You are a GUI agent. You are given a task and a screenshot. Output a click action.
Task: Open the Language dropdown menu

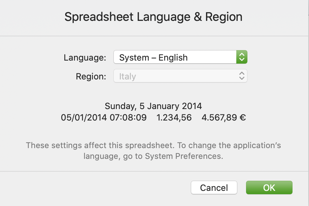[x=180, y=57]
